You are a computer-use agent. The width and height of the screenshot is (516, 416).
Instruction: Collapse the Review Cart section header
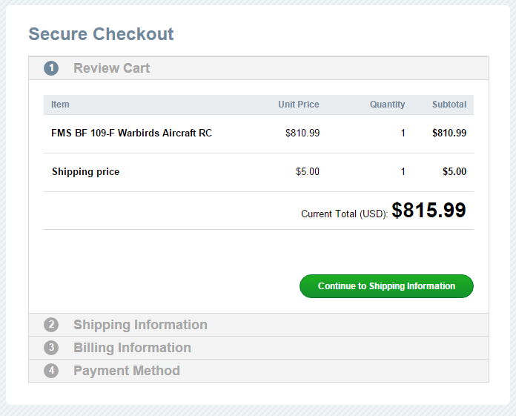coord(111,68)
